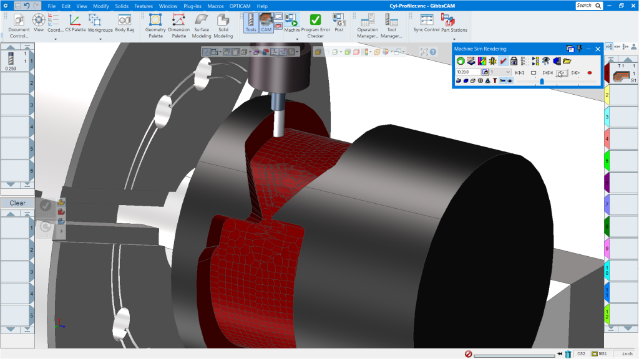Click the simulation speed slider
The image size is (639, 359).
542,81
